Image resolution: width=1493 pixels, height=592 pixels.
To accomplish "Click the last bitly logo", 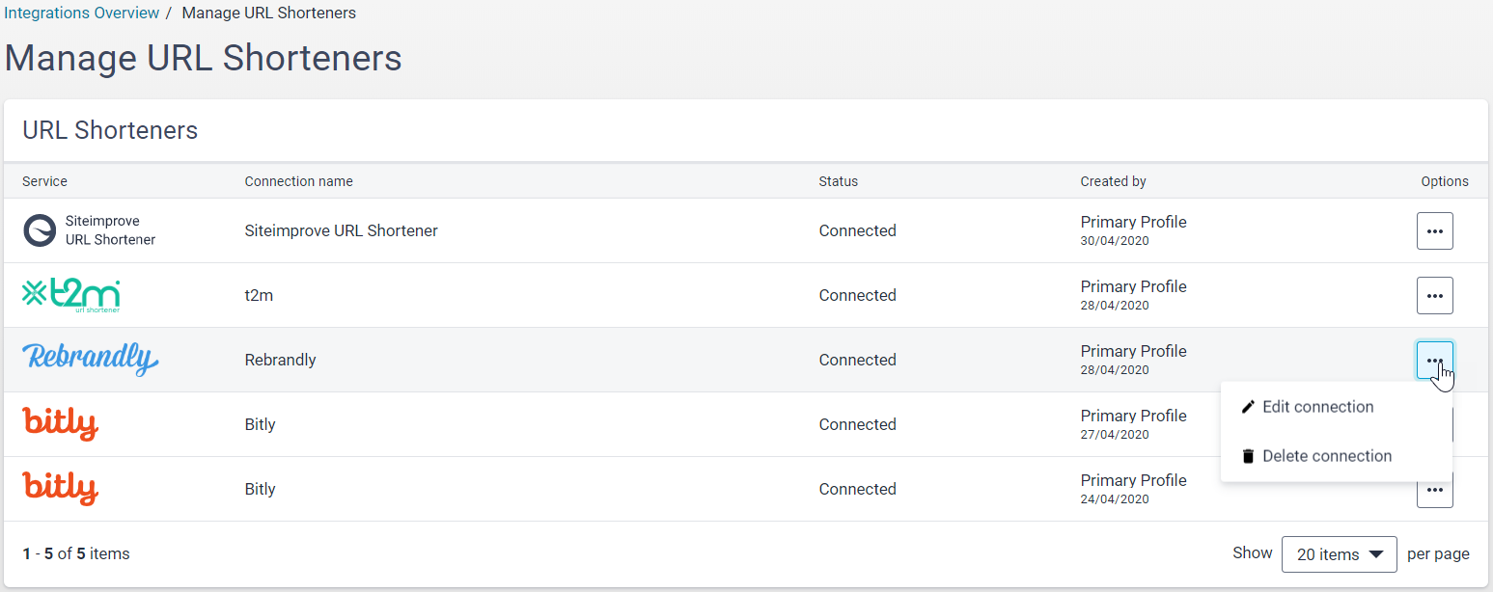I will (61, 489).
